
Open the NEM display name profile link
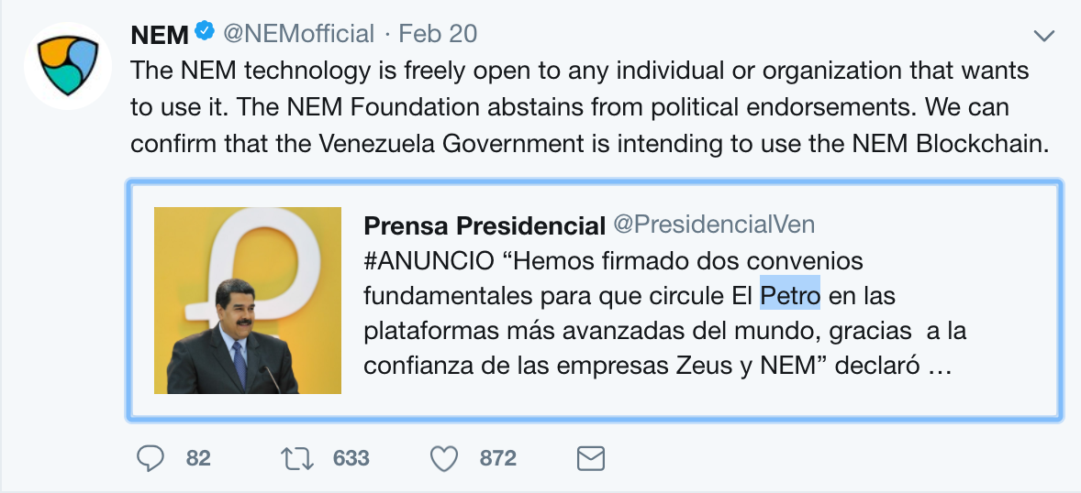(159, 35)
